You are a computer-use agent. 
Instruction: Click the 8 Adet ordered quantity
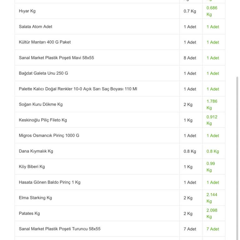tap(190, 58)
